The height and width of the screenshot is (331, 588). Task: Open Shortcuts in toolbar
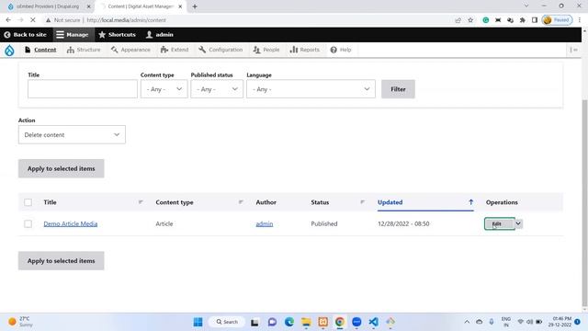[x=117, y=35]
